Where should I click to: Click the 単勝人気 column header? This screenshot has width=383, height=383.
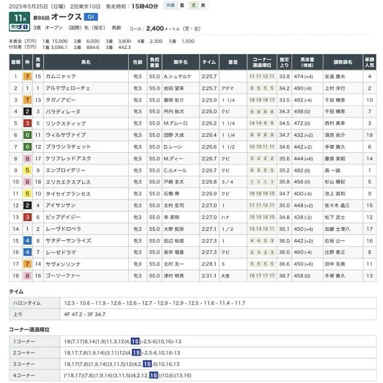click(x=370, y=62)
